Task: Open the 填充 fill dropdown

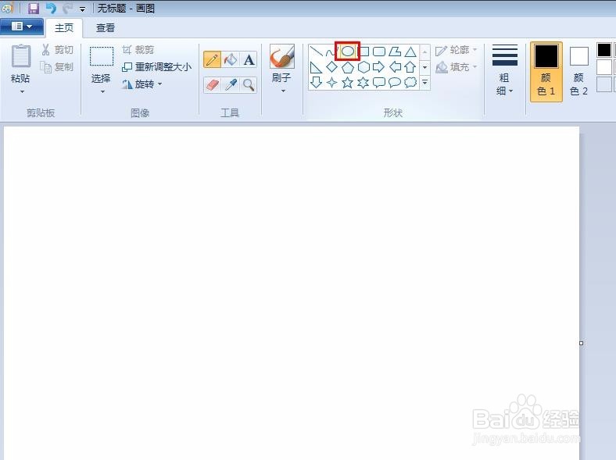Action: click(456, 67)
